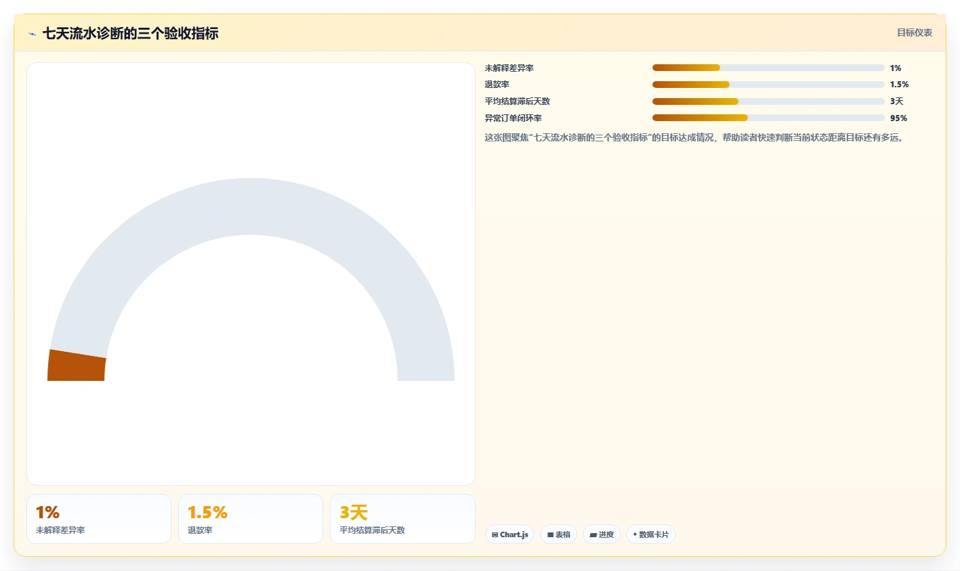Click the 异常订单闭环率 row label

(514, 118)
